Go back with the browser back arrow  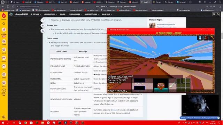(x=3, y=7)
